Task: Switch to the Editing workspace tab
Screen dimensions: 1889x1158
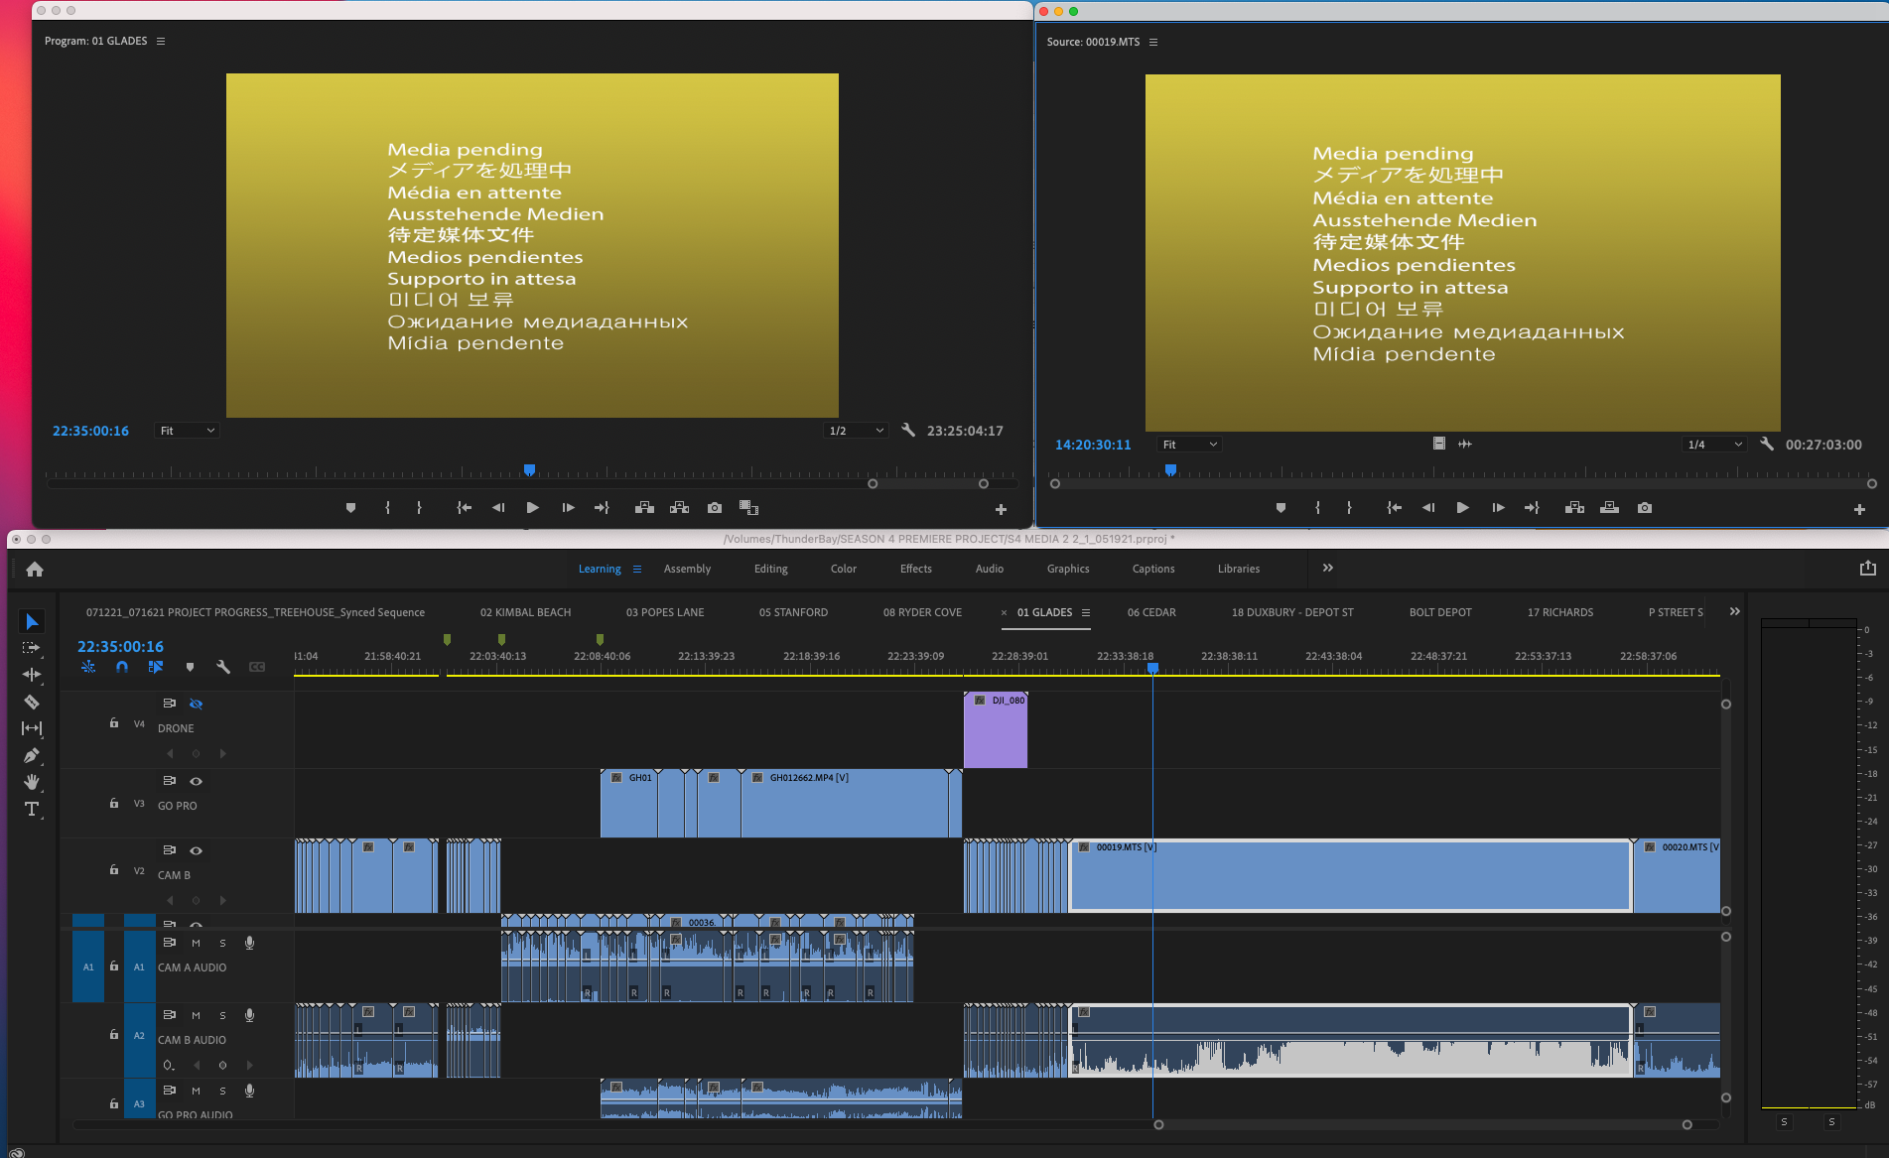Action: click(770, 569)
